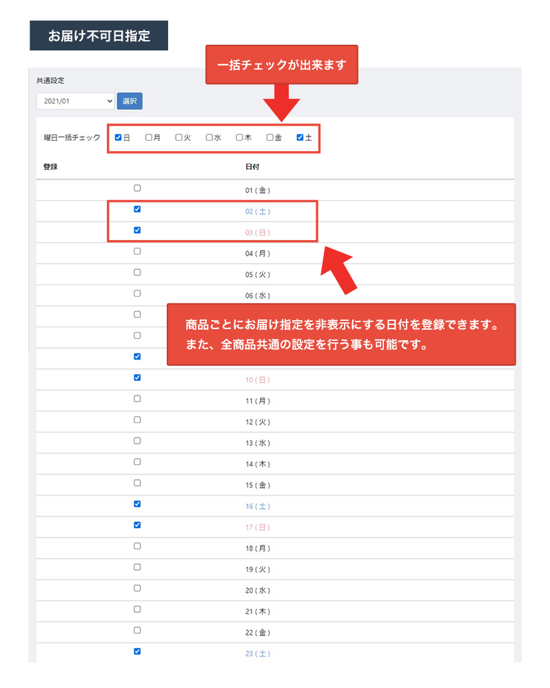550x688 pixels.
Task: Check the 金 bulk weekday checkbox
Action: 270,137
